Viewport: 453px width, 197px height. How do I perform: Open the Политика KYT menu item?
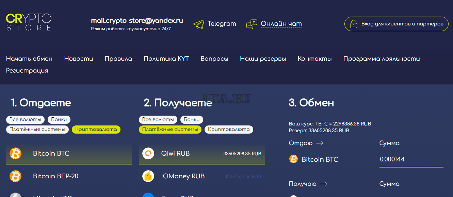(x=166, y=59)
